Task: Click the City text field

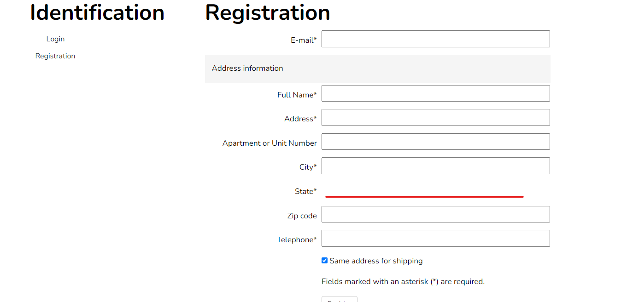Action: pos(435,166)
